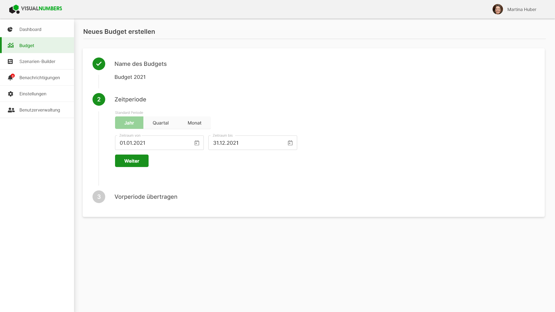Click the Budget bar chart icon
555x312 pixels.
(11, 45)
